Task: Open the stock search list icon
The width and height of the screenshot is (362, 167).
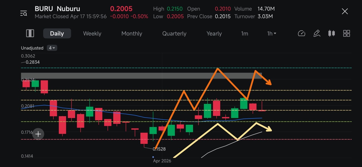Action: click(x=23, y=13)
